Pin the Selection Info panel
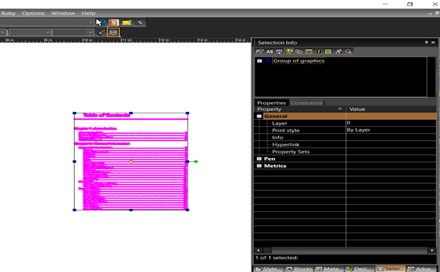The width and height of the screenshot is (440, 272). (426, 42)
